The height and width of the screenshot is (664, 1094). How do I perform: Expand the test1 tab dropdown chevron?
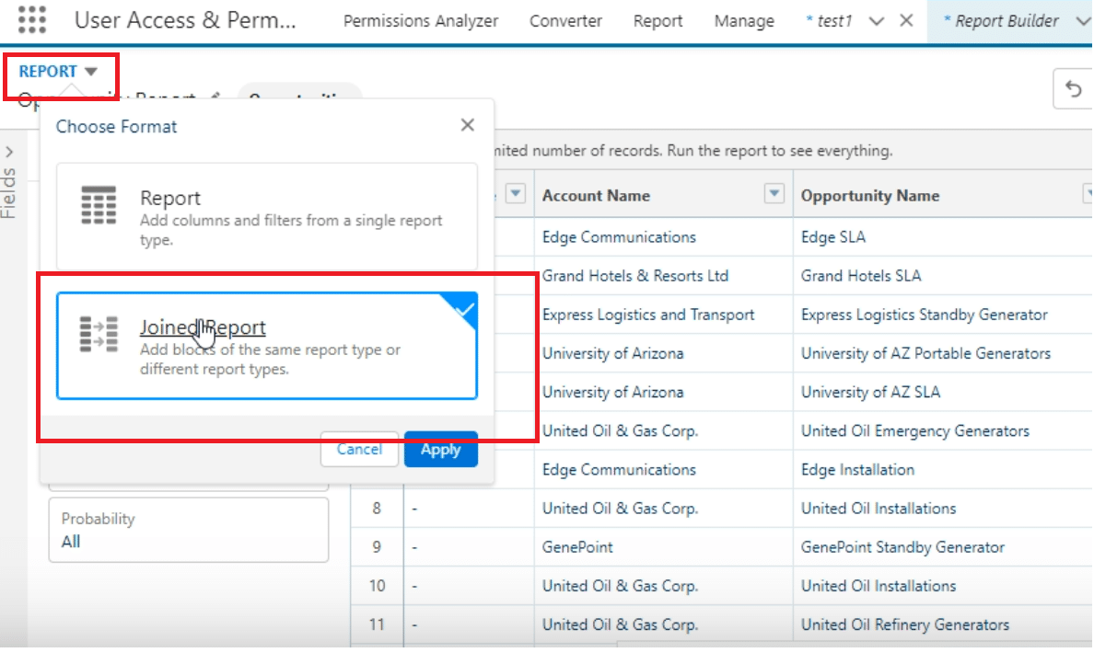(877, 21)
